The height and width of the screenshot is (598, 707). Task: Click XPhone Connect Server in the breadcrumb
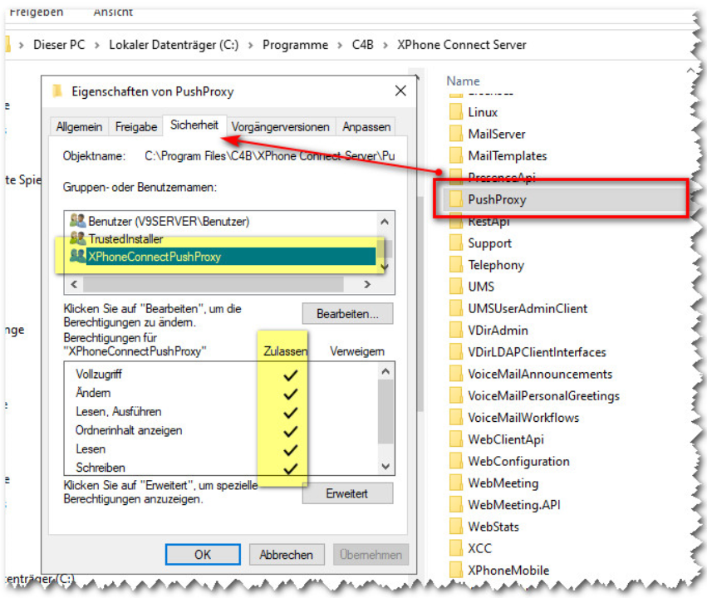click(x=462, y=45)
